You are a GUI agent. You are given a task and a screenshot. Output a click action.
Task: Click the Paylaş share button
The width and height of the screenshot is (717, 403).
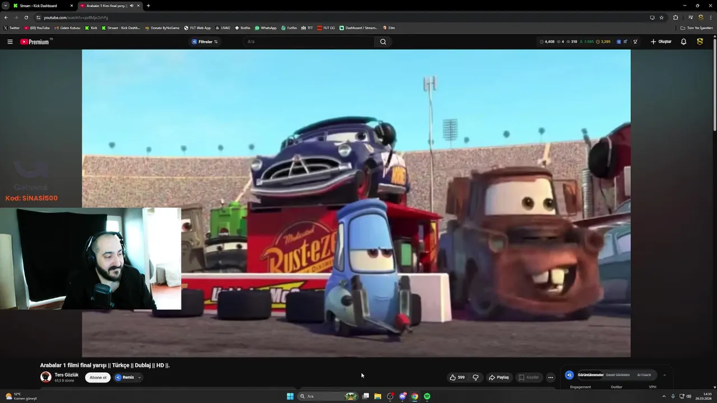point(499,377)
